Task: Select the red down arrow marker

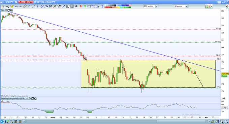Action: (80, 6)
